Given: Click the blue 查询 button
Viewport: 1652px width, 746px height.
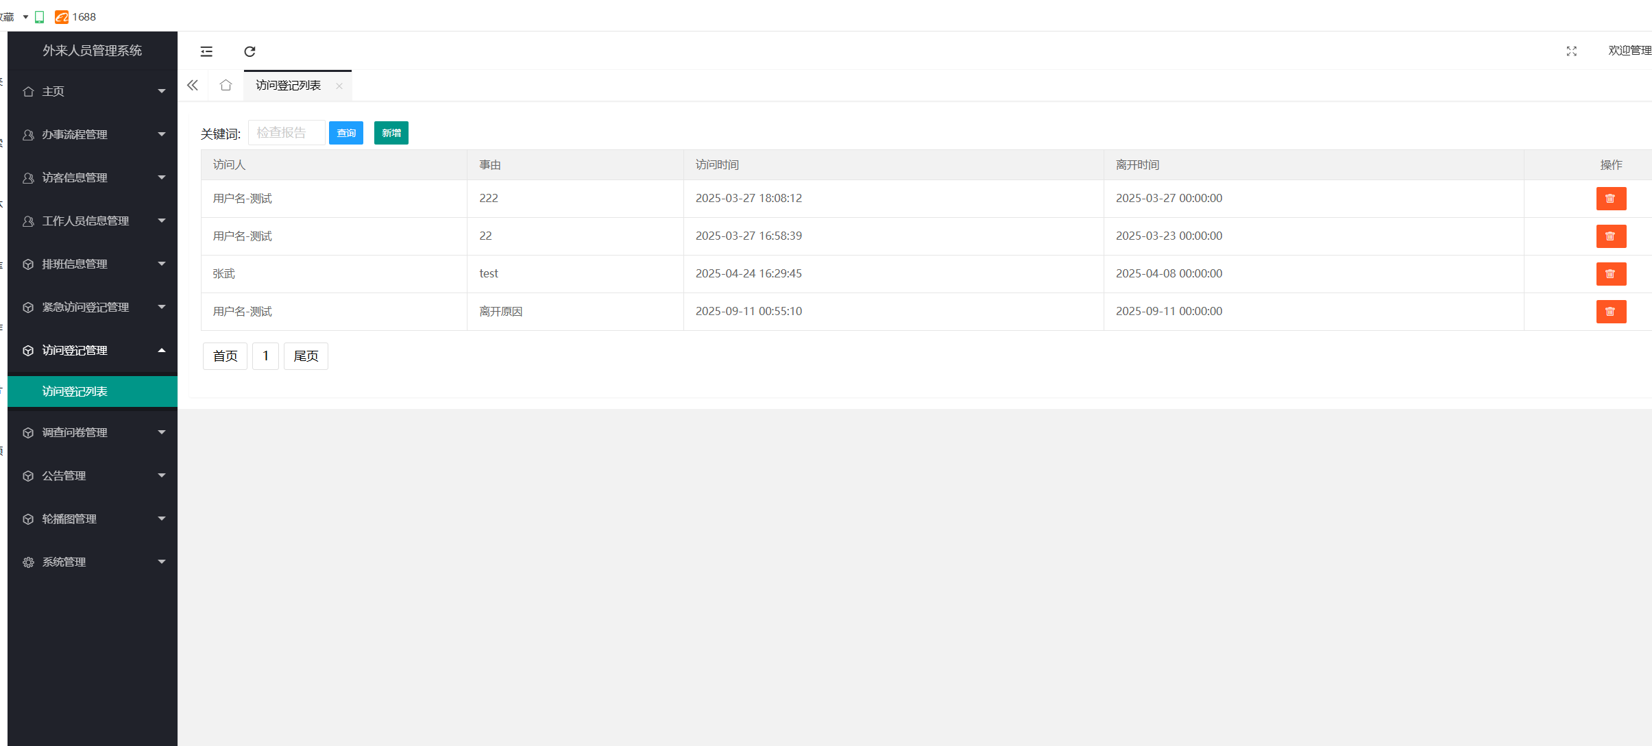Looking at the screenshot, I should [345, 133].
